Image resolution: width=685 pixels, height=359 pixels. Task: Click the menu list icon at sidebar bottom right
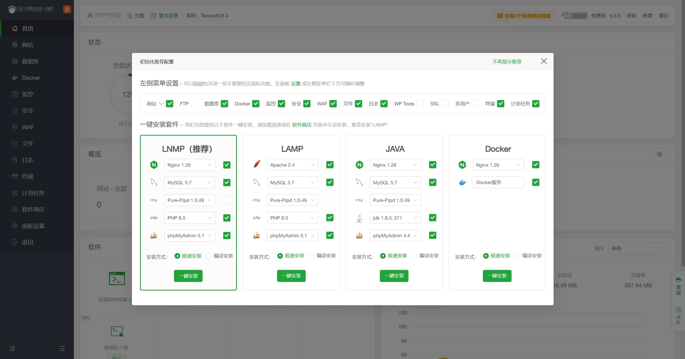tap(62, 348)
